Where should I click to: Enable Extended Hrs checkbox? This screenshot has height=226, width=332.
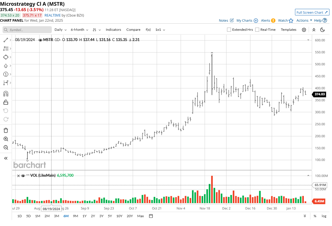point(229,30)
